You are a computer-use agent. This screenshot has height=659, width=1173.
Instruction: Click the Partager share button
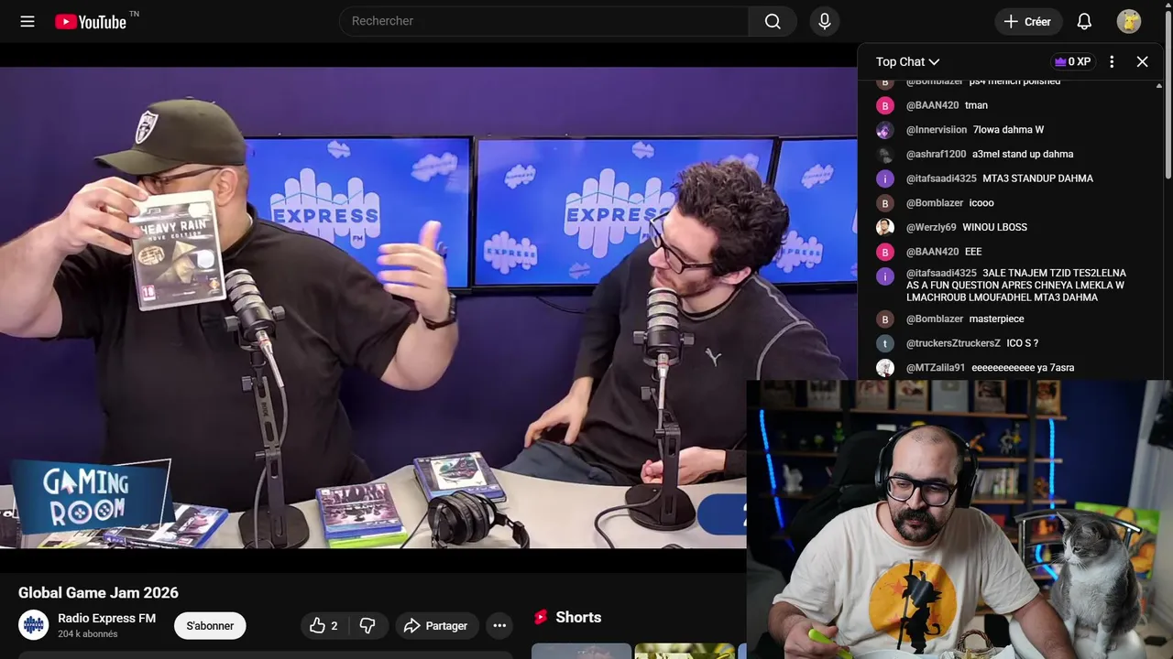[x=437, y=626]
